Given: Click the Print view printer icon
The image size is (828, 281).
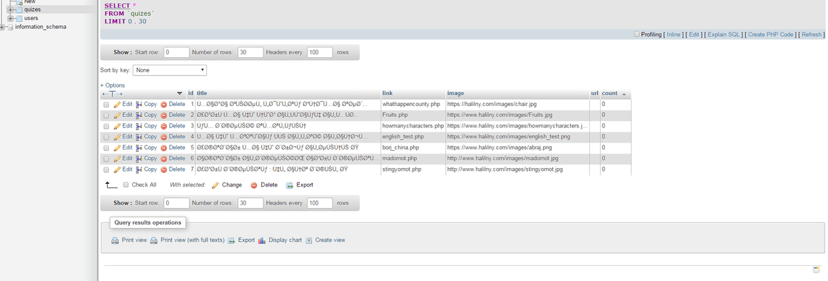Looking at the screenshot, I should (x=115, y=240).
